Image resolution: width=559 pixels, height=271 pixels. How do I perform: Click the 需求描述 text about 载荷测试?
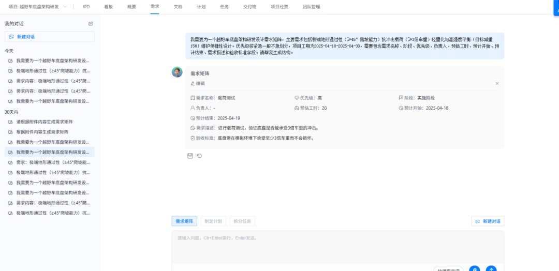point(268,128)
